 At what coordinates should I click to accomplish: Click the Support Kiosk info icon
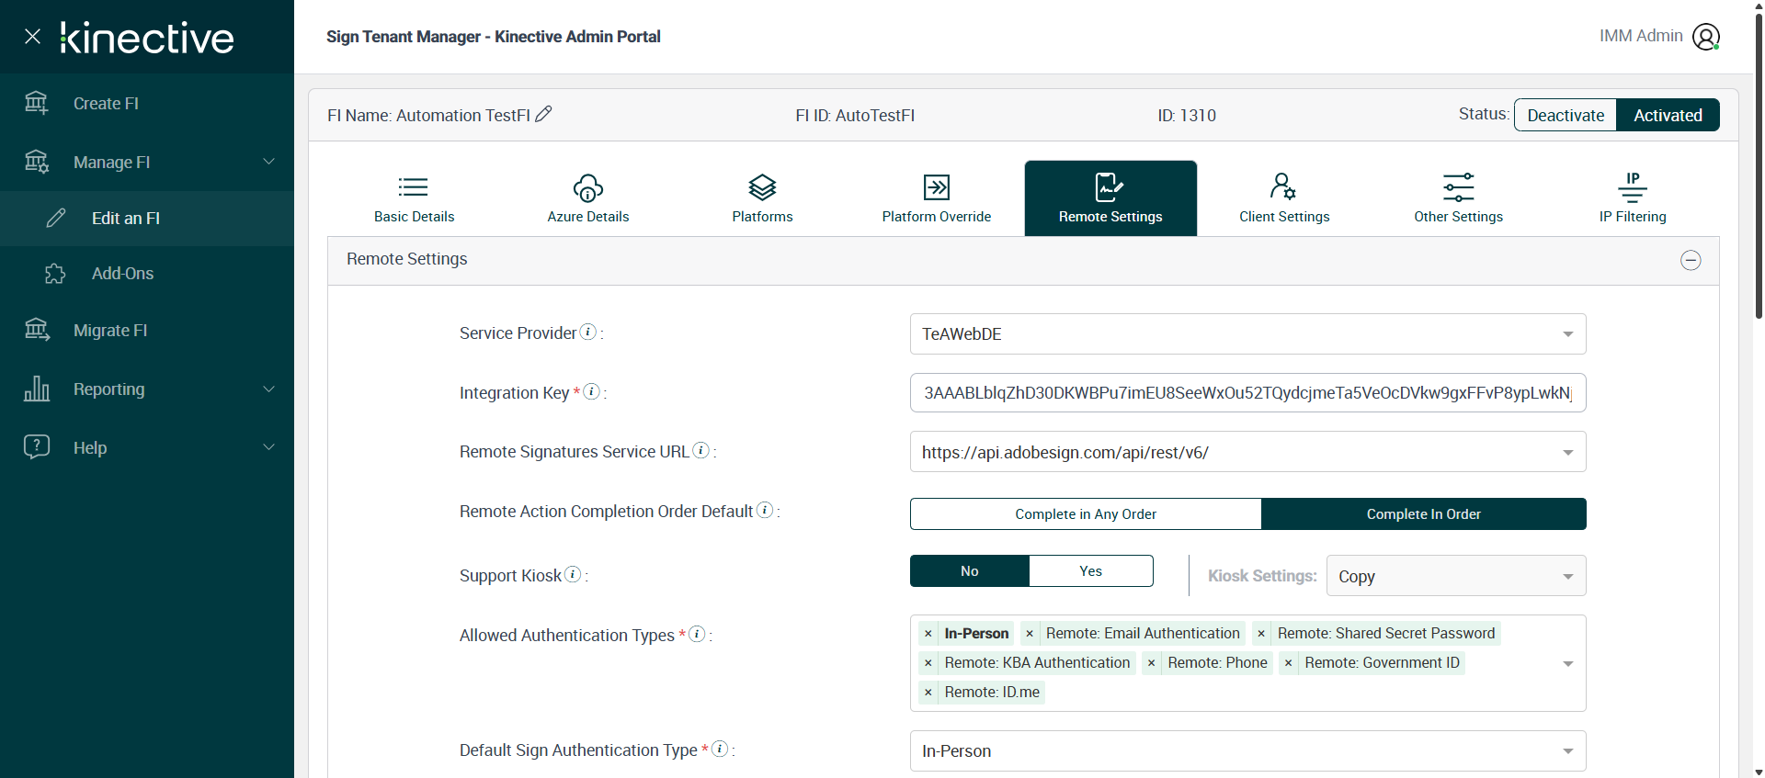pos(573,574)
